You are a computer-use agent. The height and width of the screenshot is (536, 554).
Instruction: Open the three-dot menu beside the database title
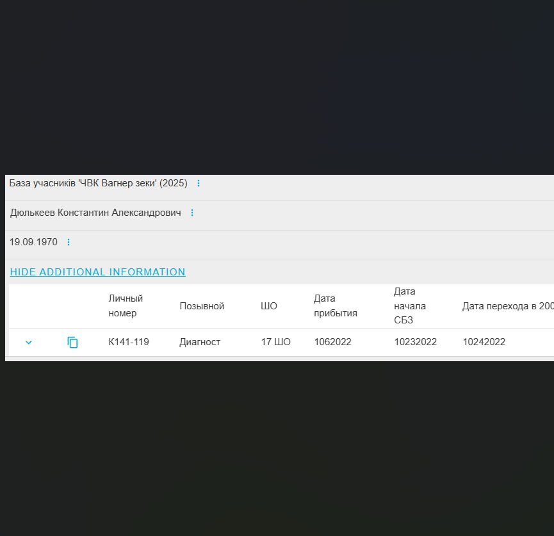tap(199, 184)
